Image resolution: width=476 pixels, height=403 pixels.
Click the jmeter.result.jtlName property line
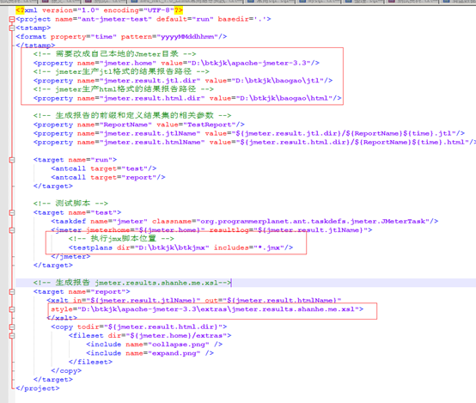pyautogui.click(x=249, y=134)
